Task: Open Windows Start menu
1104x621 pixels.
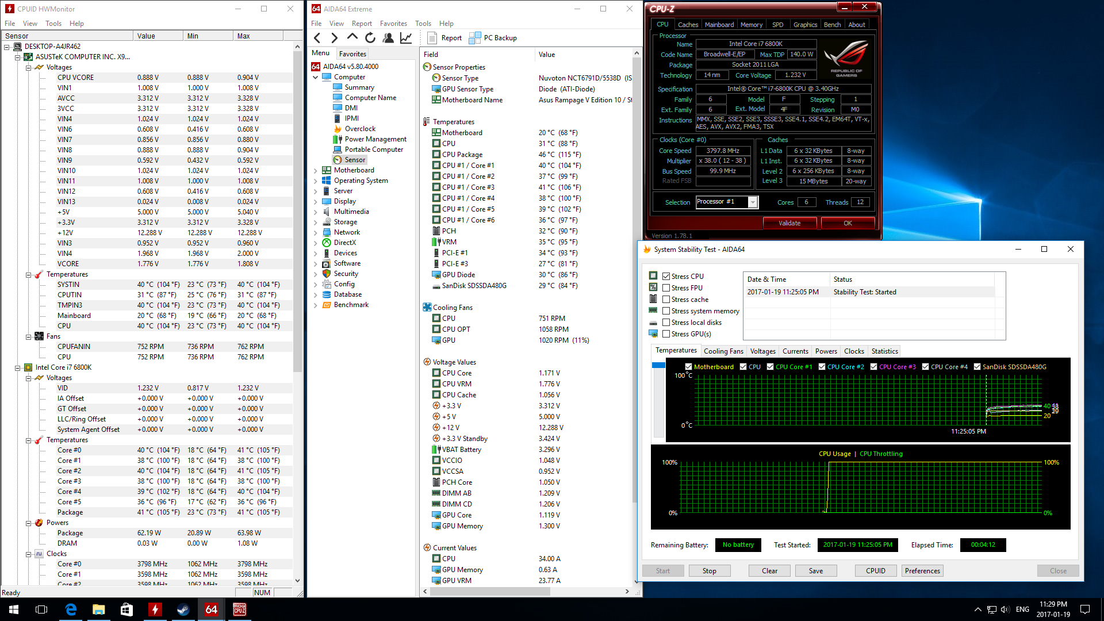Action: pyautogui.click(x=14, y=609)
